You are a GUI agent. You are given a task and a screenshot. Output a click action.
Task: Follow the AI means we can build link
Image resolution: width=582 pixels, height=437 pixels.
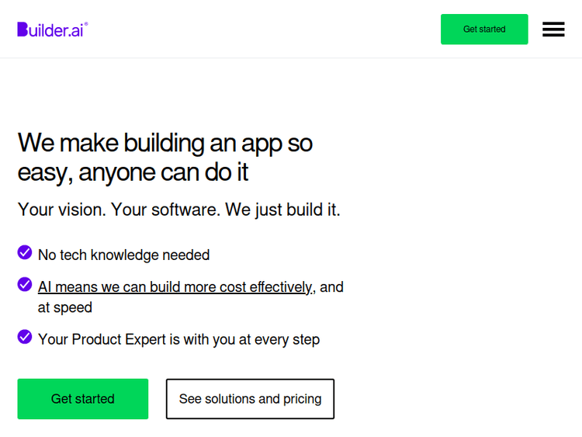click(x=175, y=287)
